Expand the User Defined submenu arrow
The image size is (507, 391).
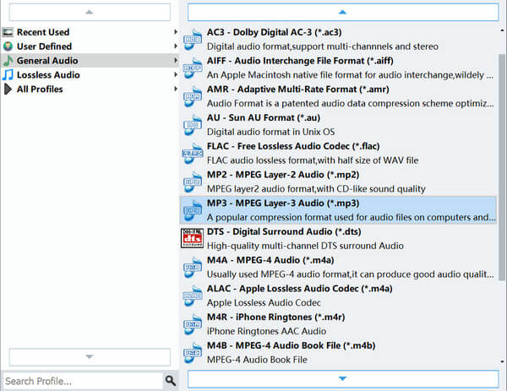176,46
